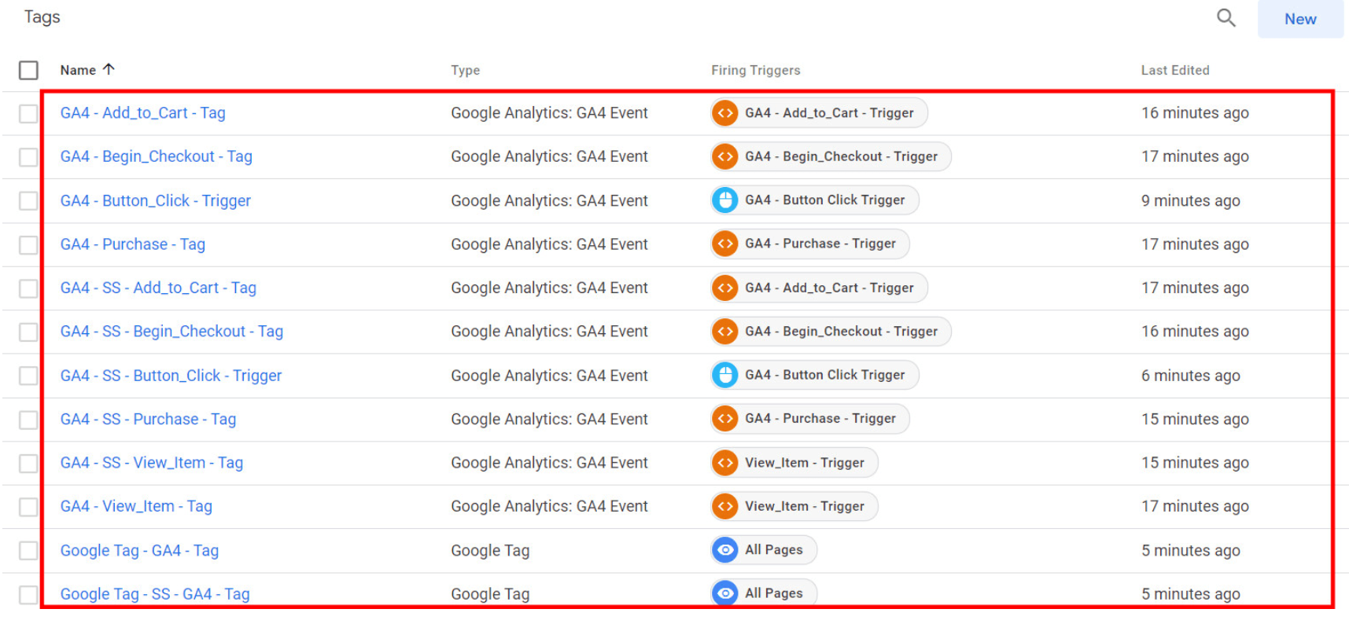Click the View_Item trigger icon in GA4 - View_Item - Tag row
This screenshot has height=631, width=1349.
pos(724,507)
